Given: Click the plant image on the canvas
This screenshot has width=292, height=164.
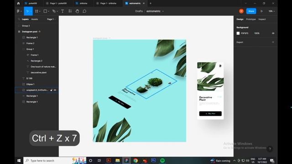Looking at the screenshot, I should (x=150, y=85).
